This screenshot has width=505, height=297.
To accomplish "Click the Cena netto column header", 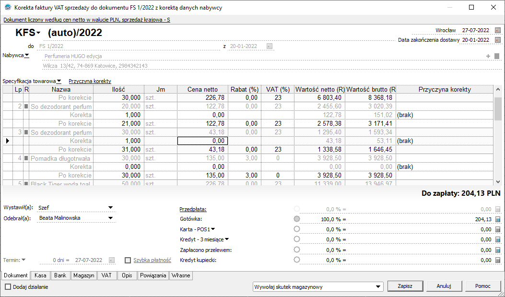I will pyautogui.click(x=202, y=90).
